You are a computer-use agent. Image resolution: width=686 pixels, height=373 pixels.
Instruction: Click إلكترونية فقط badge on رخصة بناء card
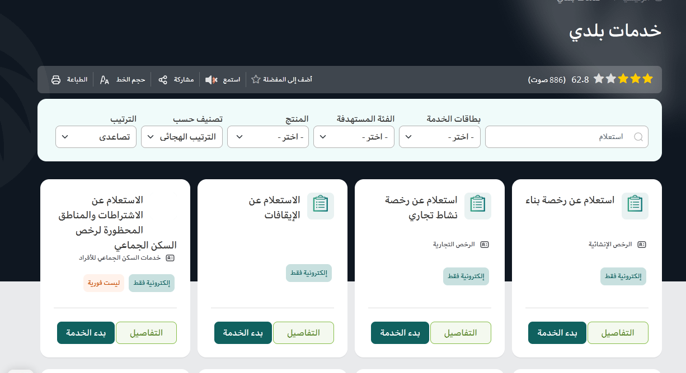[623, 276]
